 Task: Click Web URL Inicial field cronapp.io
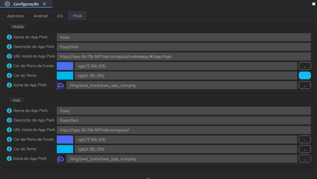(x=184, y=130)
